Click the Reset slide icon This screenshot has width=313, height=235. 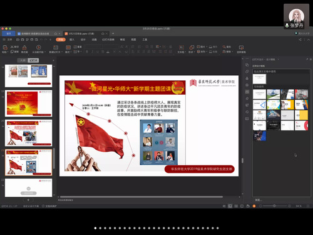click(x=75, y=47)
